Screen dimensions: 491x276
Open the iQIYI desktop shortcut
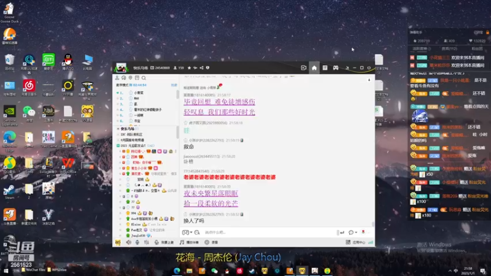coord(48,62)
